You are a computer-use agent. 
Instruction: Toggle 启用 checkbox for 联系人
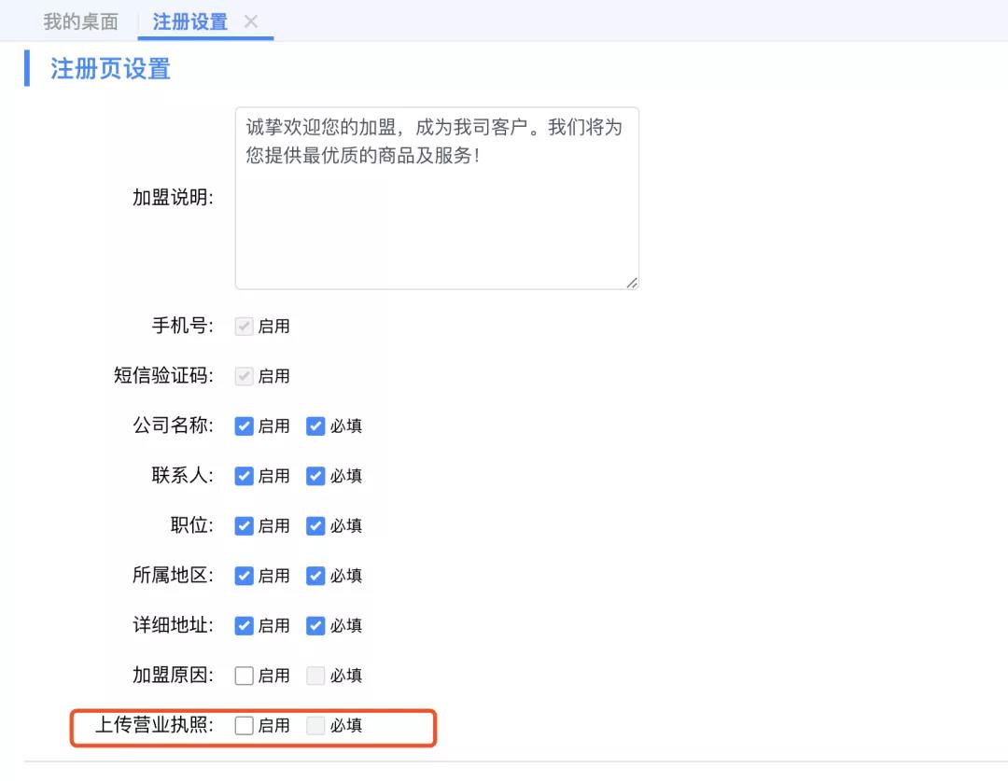(x=245, y=476)
